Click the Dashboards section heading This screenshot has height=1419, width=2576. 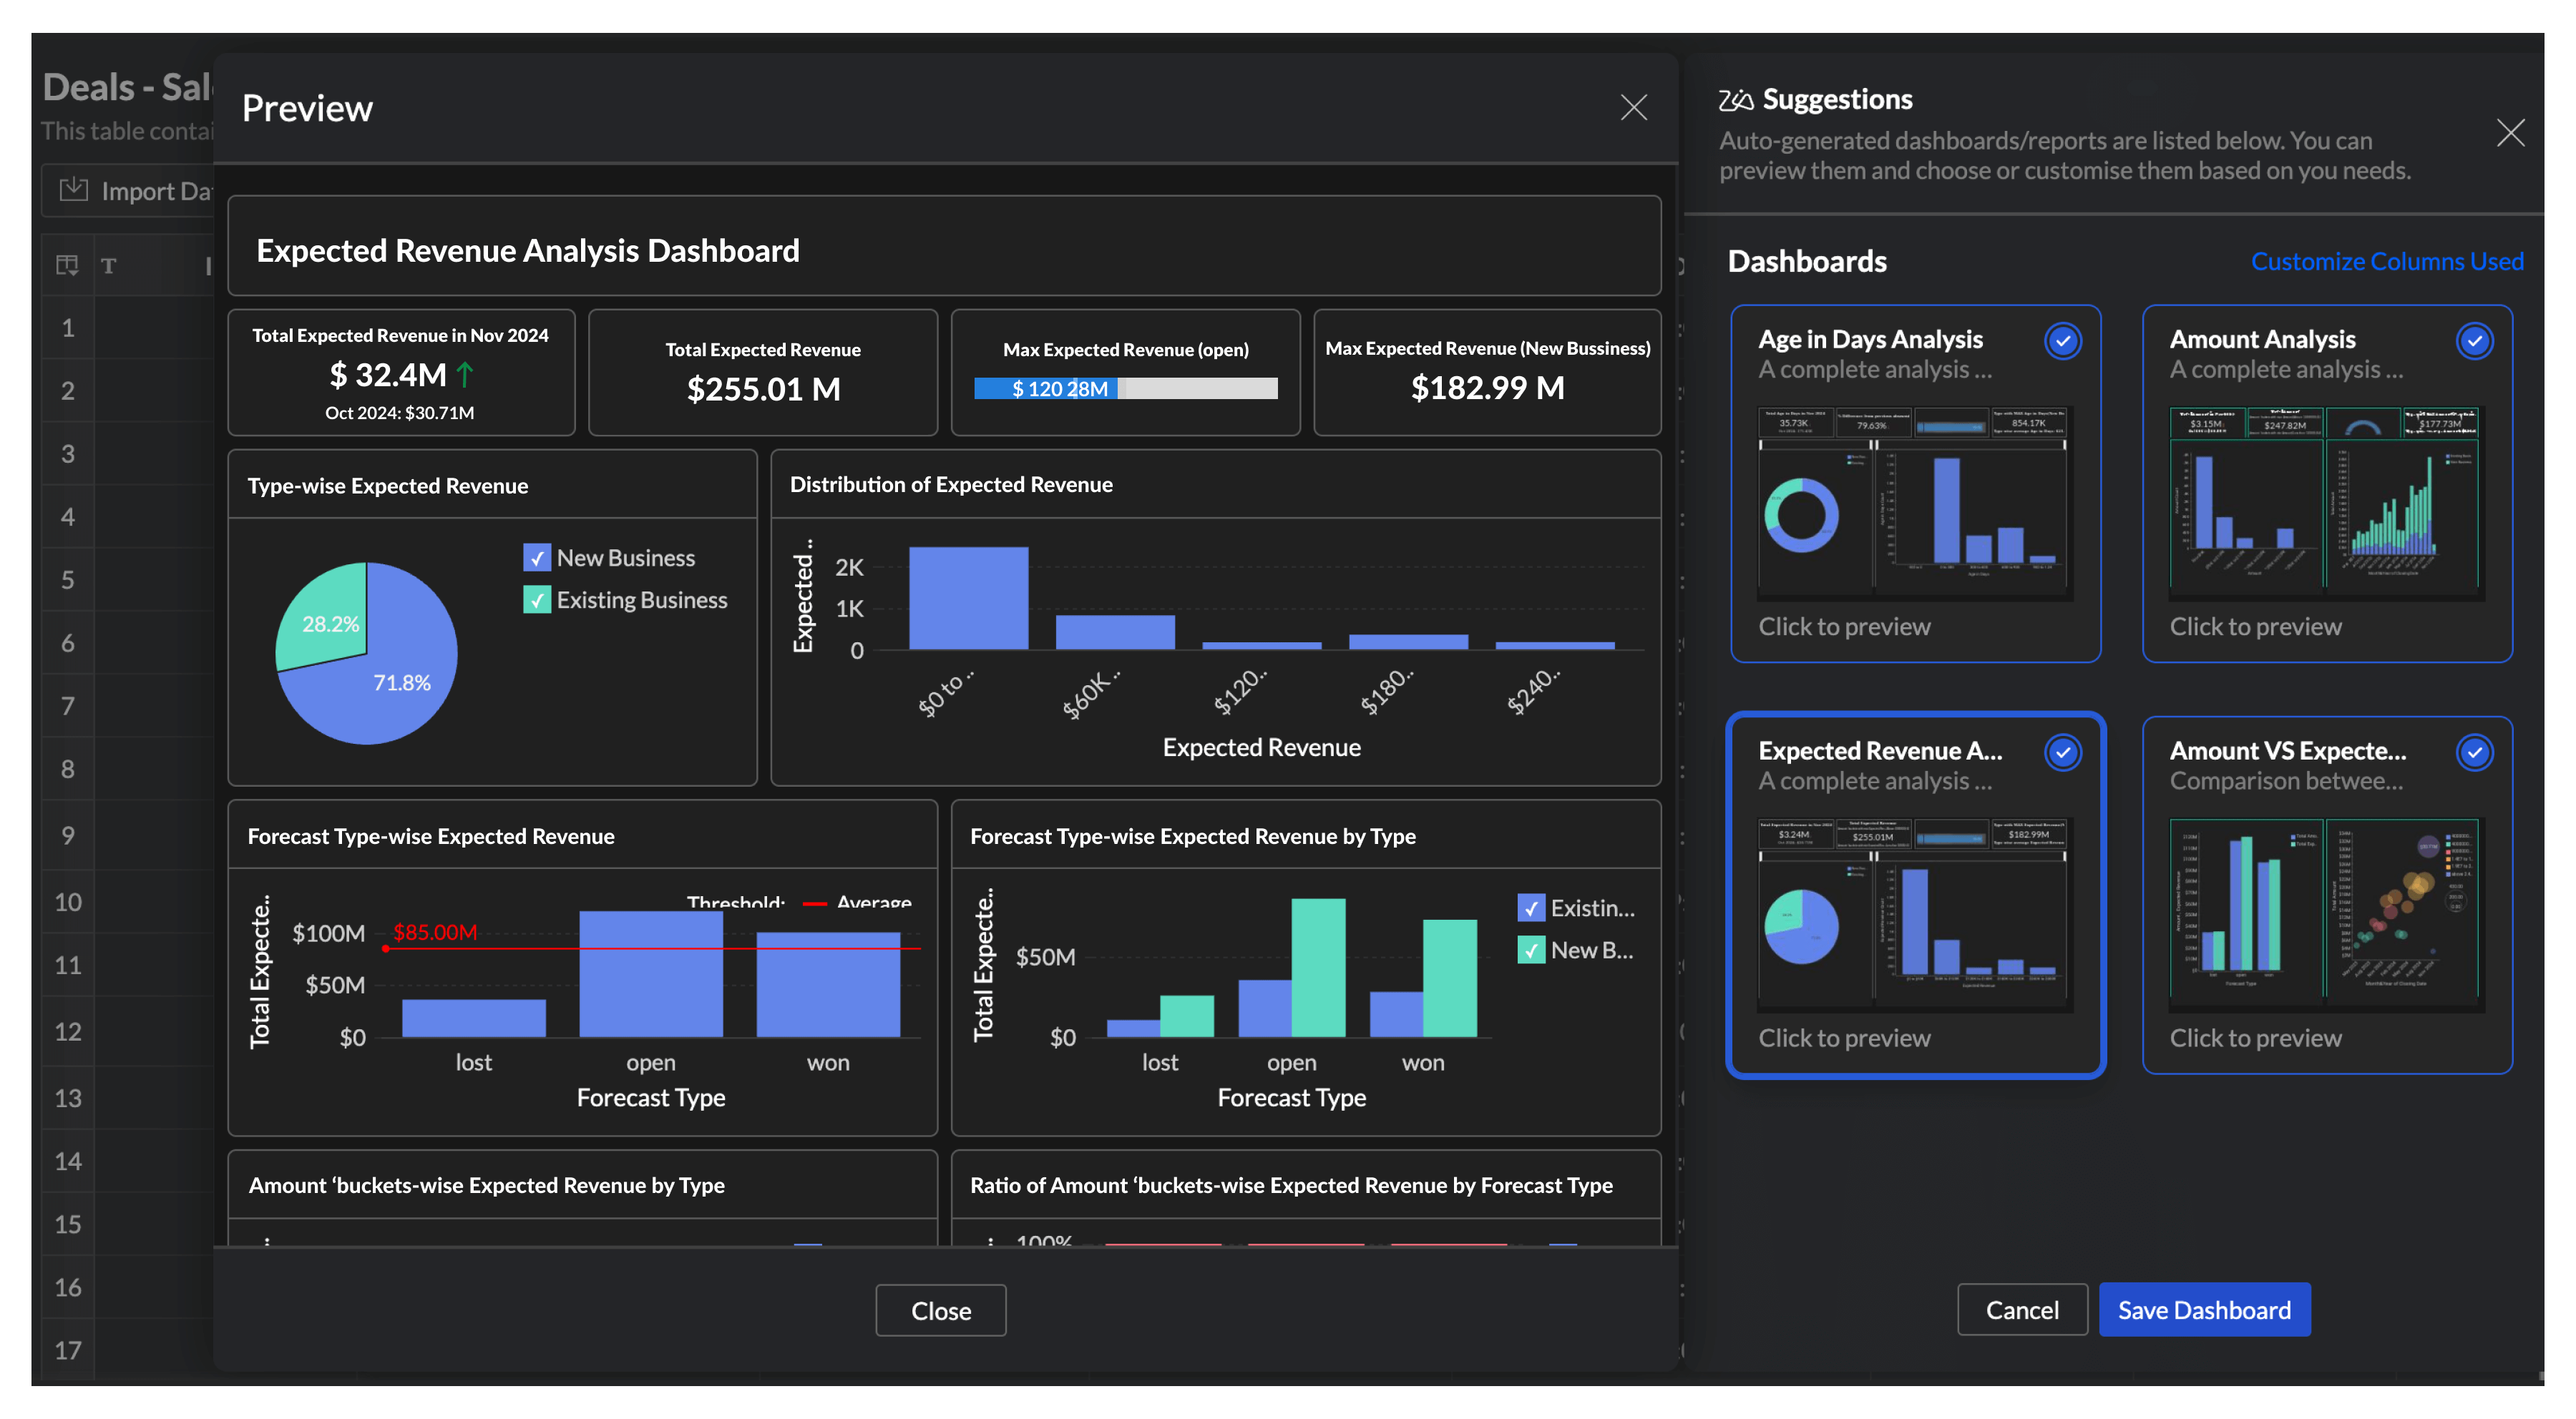(1807, 261)
